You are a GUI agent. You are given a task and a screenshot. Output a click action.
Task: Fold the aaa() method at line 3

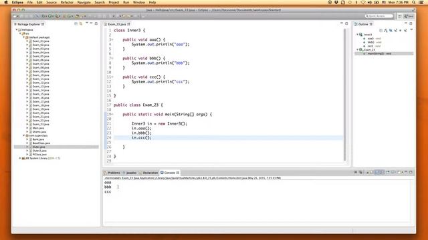pyautogui.click(x=112, y=40)
